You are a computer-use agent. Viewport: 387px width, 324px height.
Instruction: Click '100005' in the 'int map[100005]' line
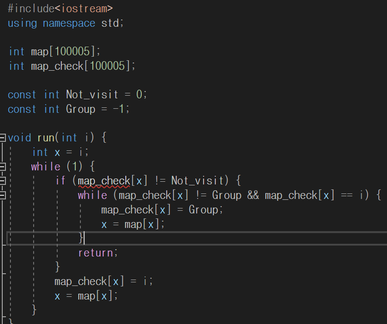coord(72,52)
